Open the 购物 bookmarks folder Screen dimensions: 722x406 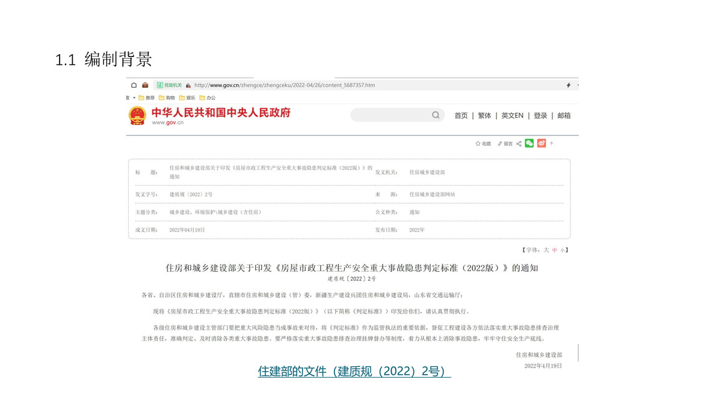(167, 97)
